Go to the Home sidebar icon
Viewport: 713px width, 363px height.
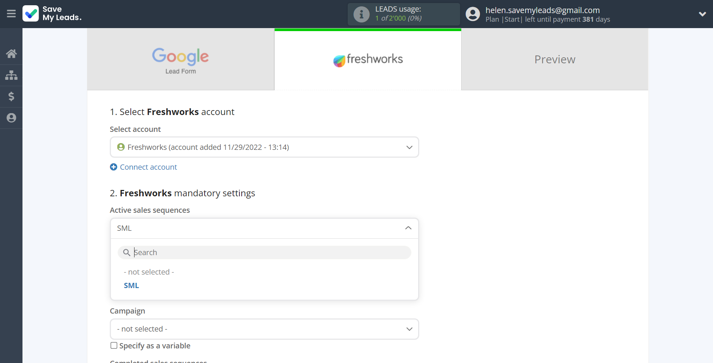[11, 54]
